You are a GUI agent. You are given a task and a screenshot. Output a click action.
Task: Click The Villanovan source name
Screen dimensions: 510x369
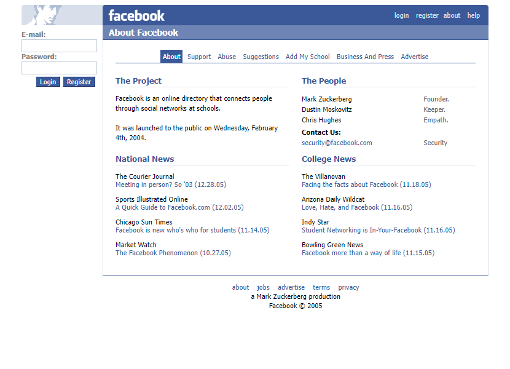coord(323,177)
